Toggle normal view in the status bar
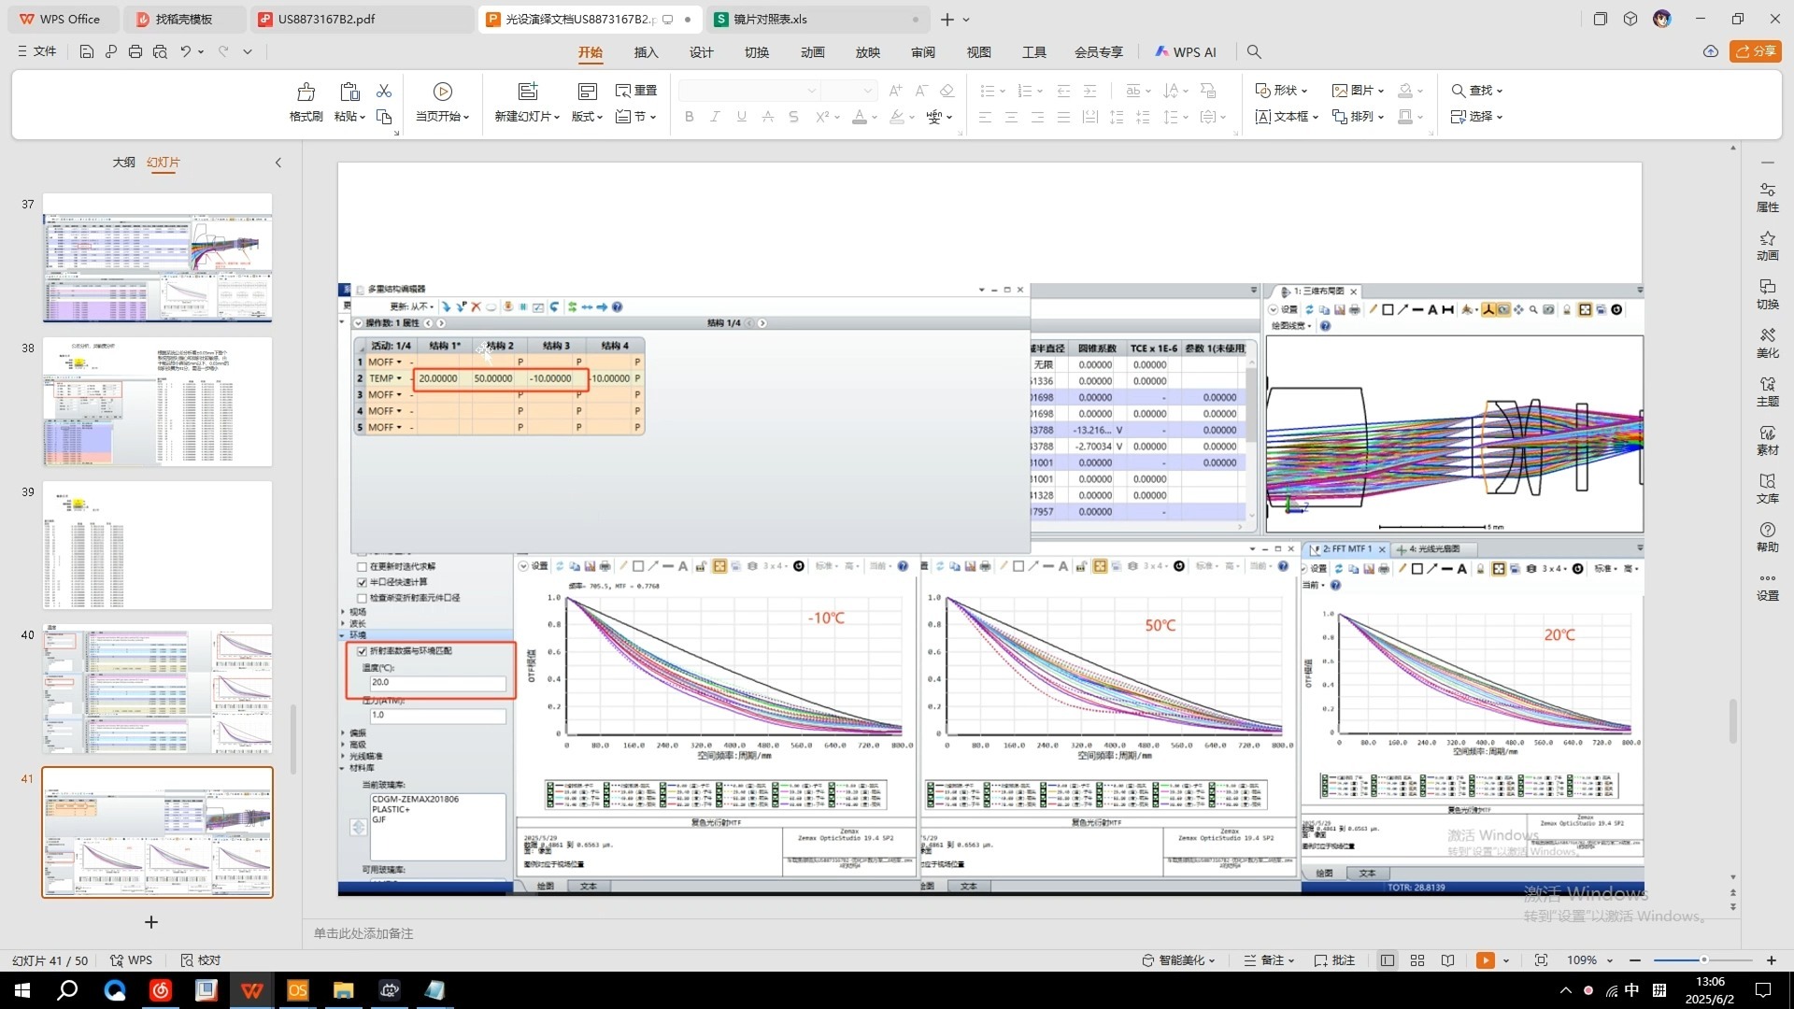Viewport: 1794px width, 1009px height. (1388, 960)
